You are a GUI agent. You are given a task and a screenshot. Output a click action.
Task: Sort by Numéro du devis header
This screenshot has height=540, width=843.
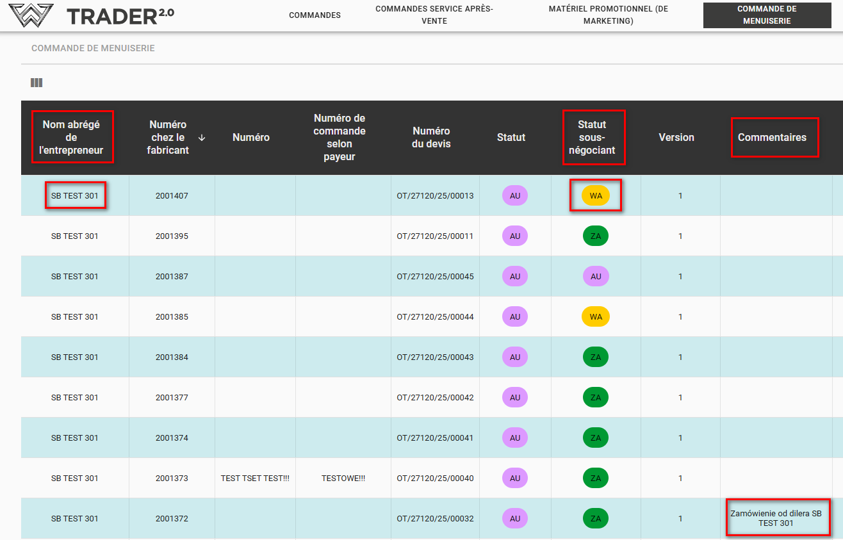click(x=431, y=137)
